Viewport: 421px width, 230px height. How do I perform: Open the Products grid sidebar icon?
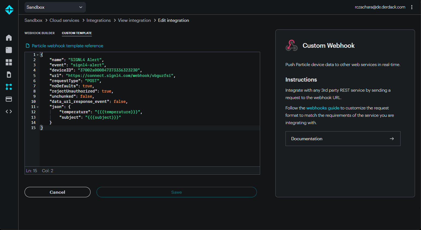pyautogui.click(x=9, y=62)
